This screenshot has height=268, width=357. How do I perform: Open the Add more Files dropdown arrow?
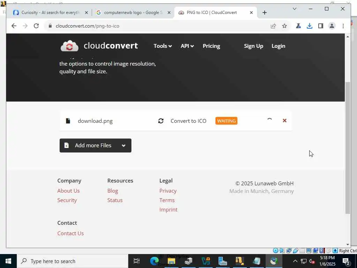pos(124,146)
